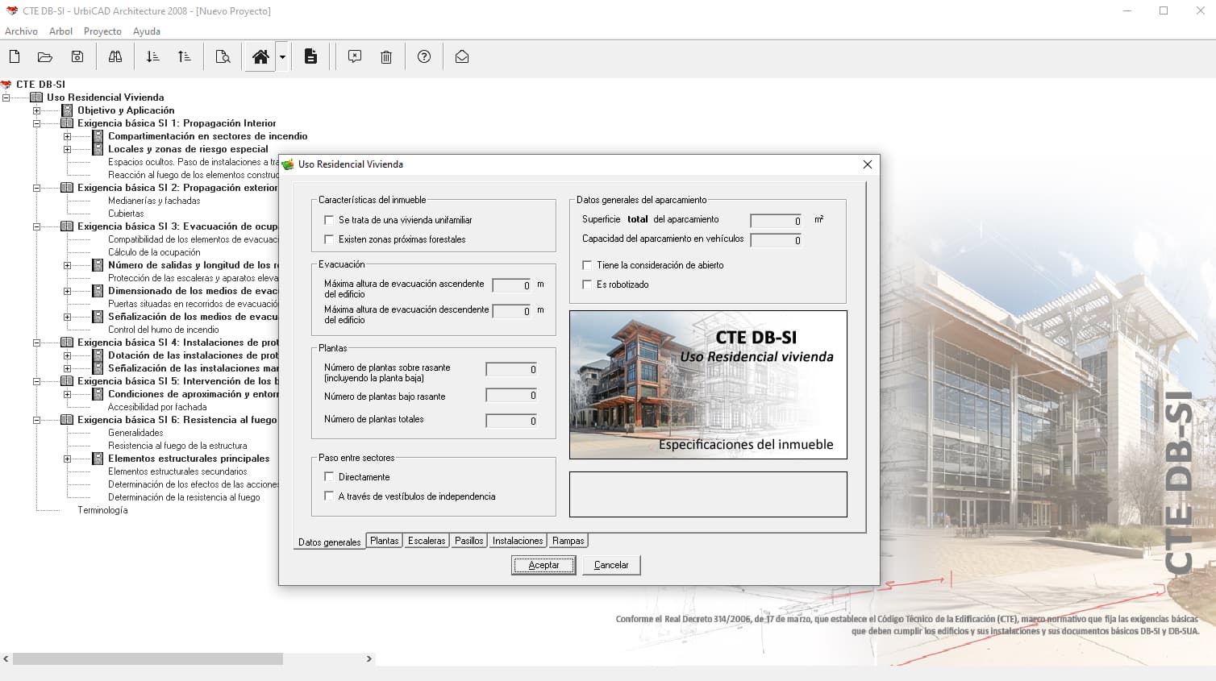Click the dialog title bar app icon
The height and width of the screenshot is (681, 1216).
(288, 164)
